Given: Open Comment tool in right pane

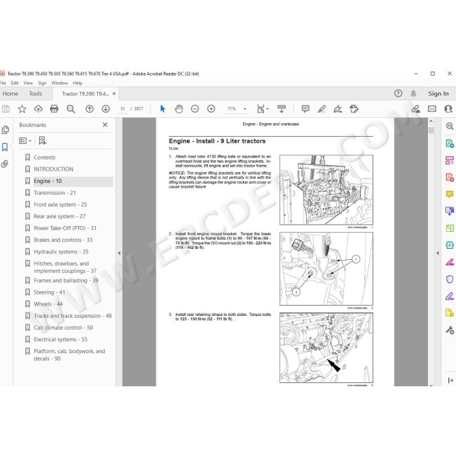Looking at the screenshot, I should [x=449, y=194].
